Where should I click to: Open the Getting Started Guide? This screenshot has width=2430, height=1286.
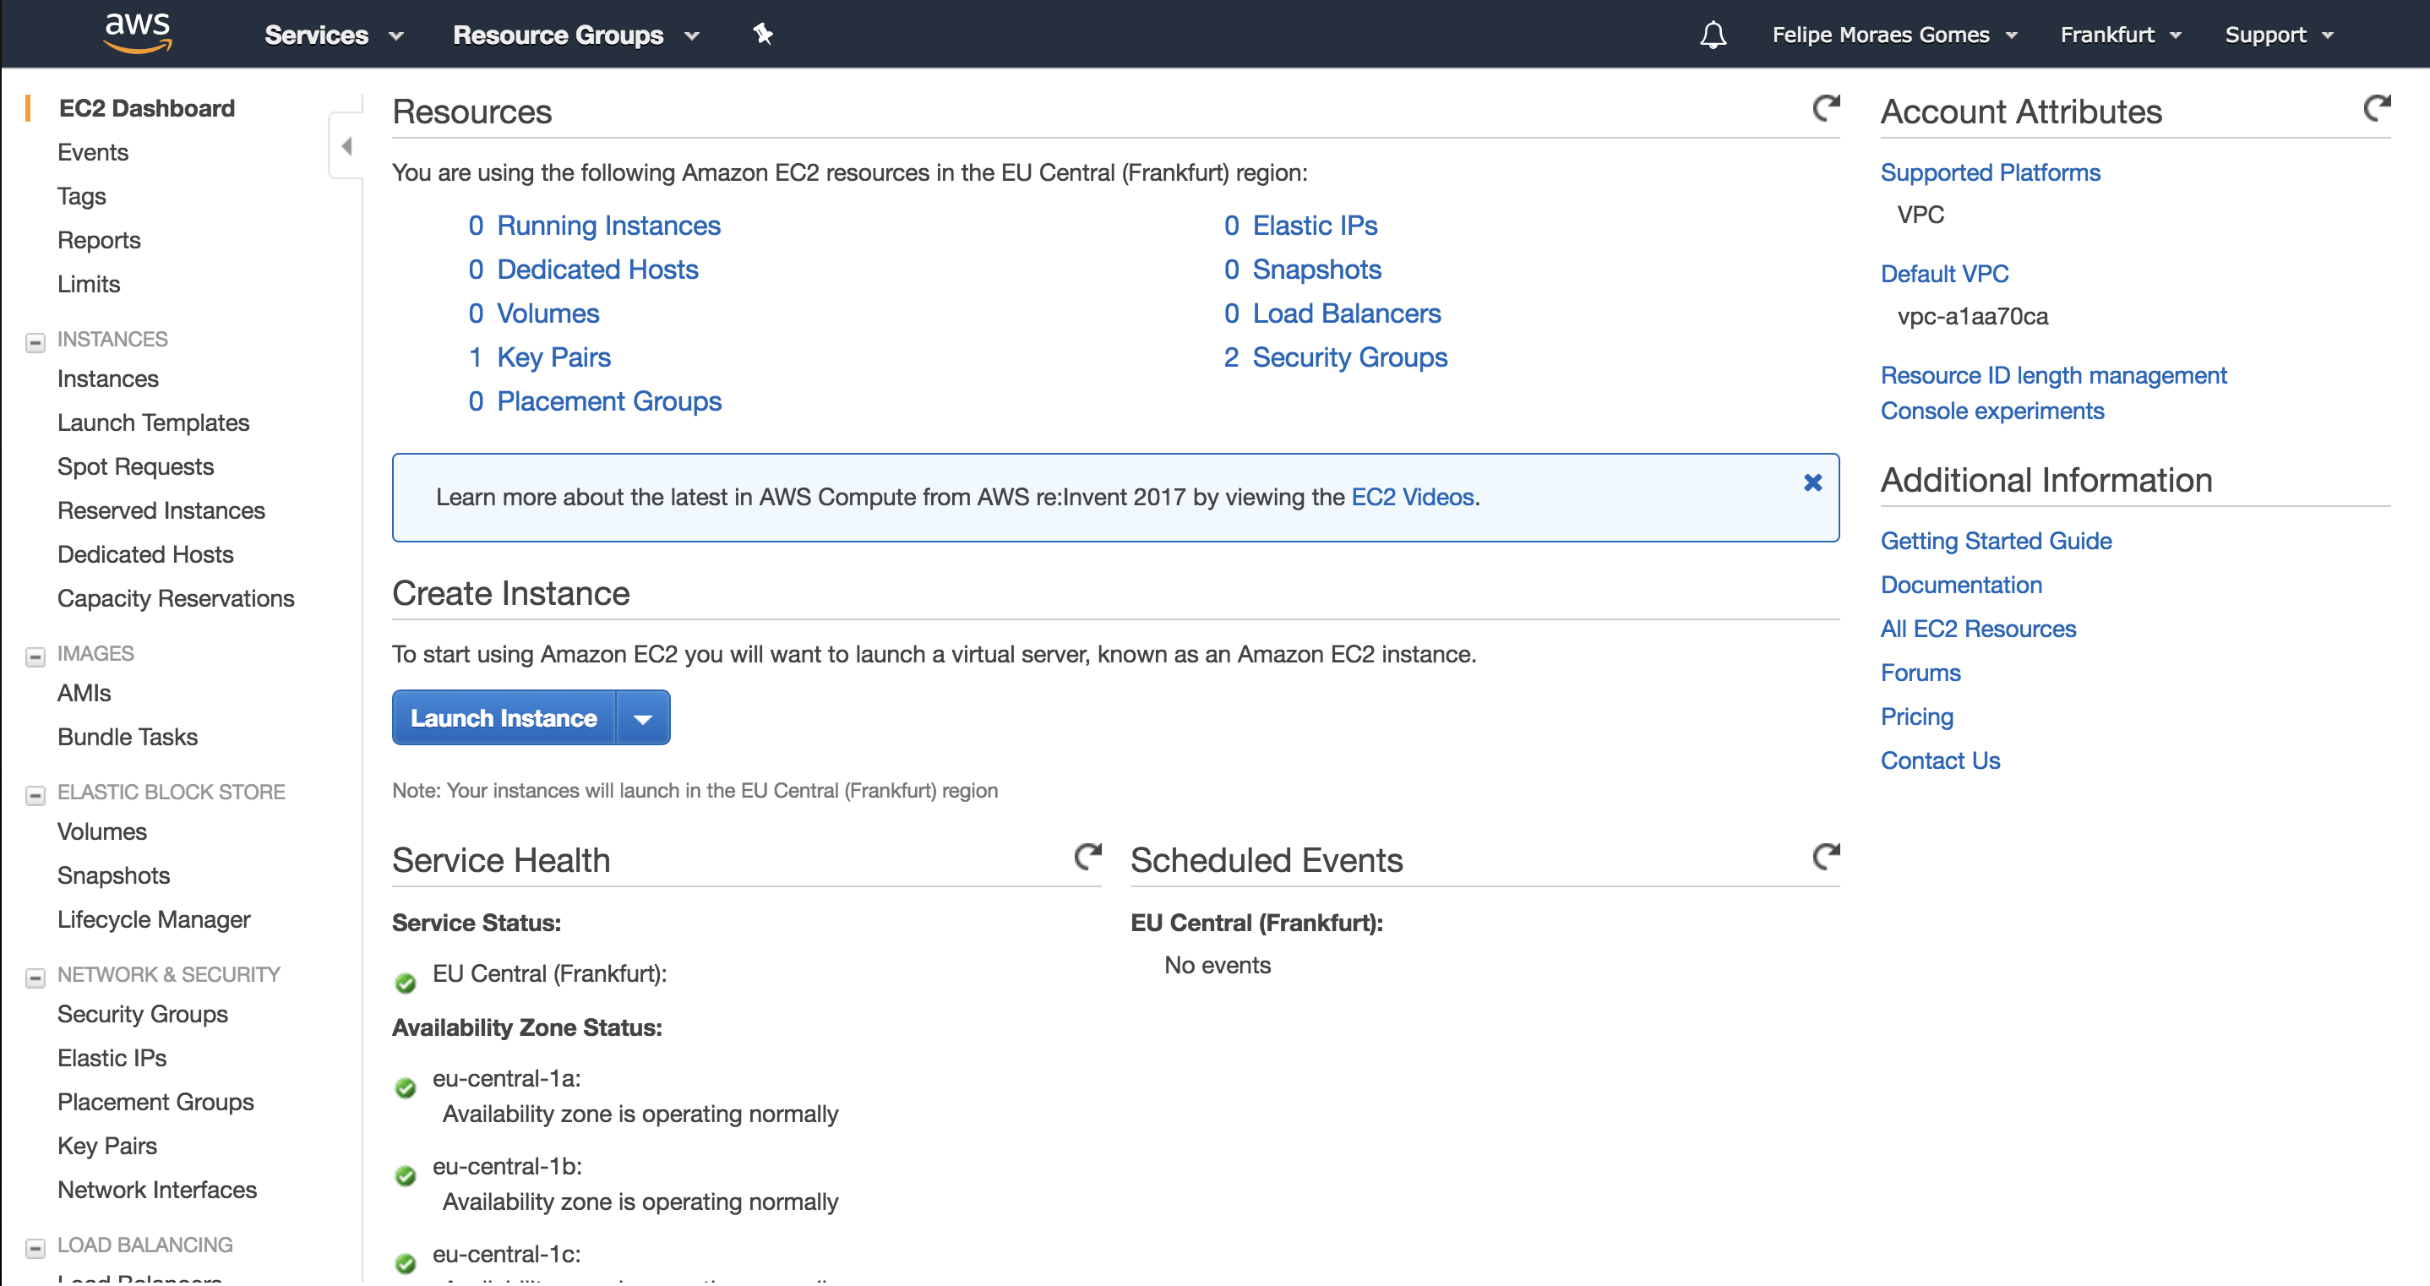[x=1996, y=541]
